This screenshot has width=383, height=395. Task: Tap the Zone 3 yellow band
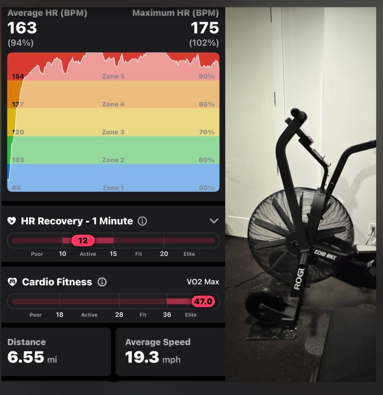pos(113,122)
